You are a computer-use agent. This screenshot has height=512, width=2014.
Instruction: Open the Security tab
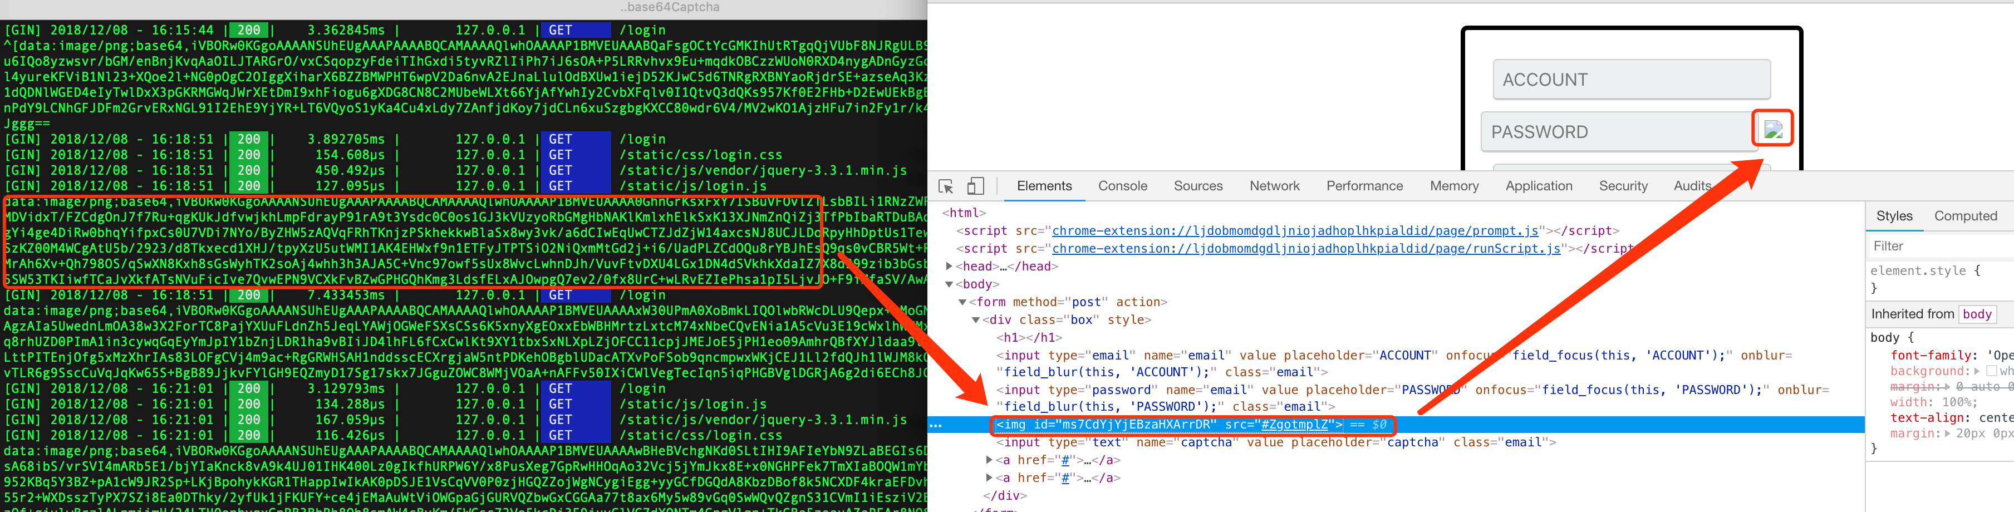click(1623, 186)
